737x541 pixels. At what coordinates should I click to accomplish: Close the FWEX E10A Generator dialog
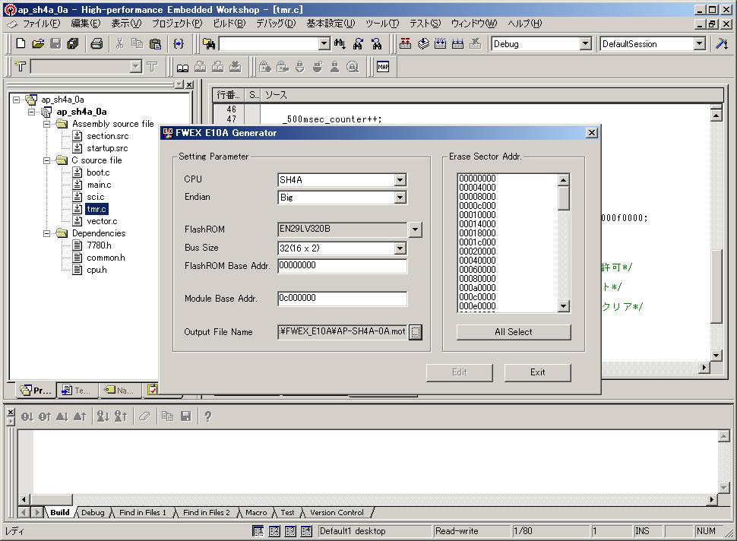point(592,133)
